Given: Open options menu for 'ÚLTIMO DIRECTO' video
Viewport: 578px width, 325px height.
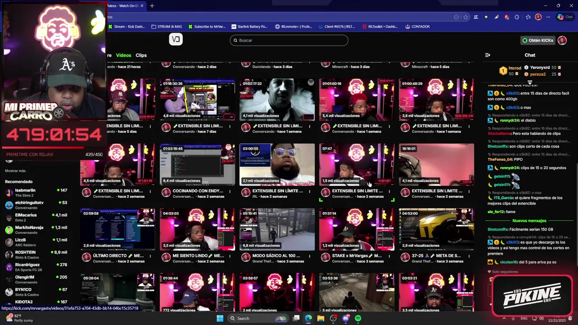Looking at the screenshot, I should [x=150, y=256].
